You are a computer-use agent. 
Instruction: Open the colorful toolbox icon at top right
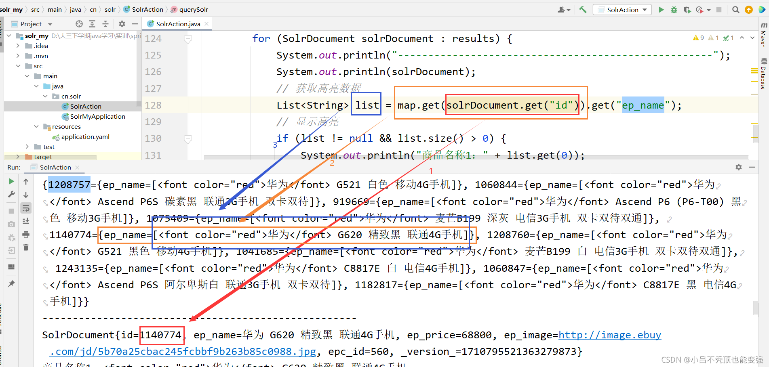[x=762, y=10]
